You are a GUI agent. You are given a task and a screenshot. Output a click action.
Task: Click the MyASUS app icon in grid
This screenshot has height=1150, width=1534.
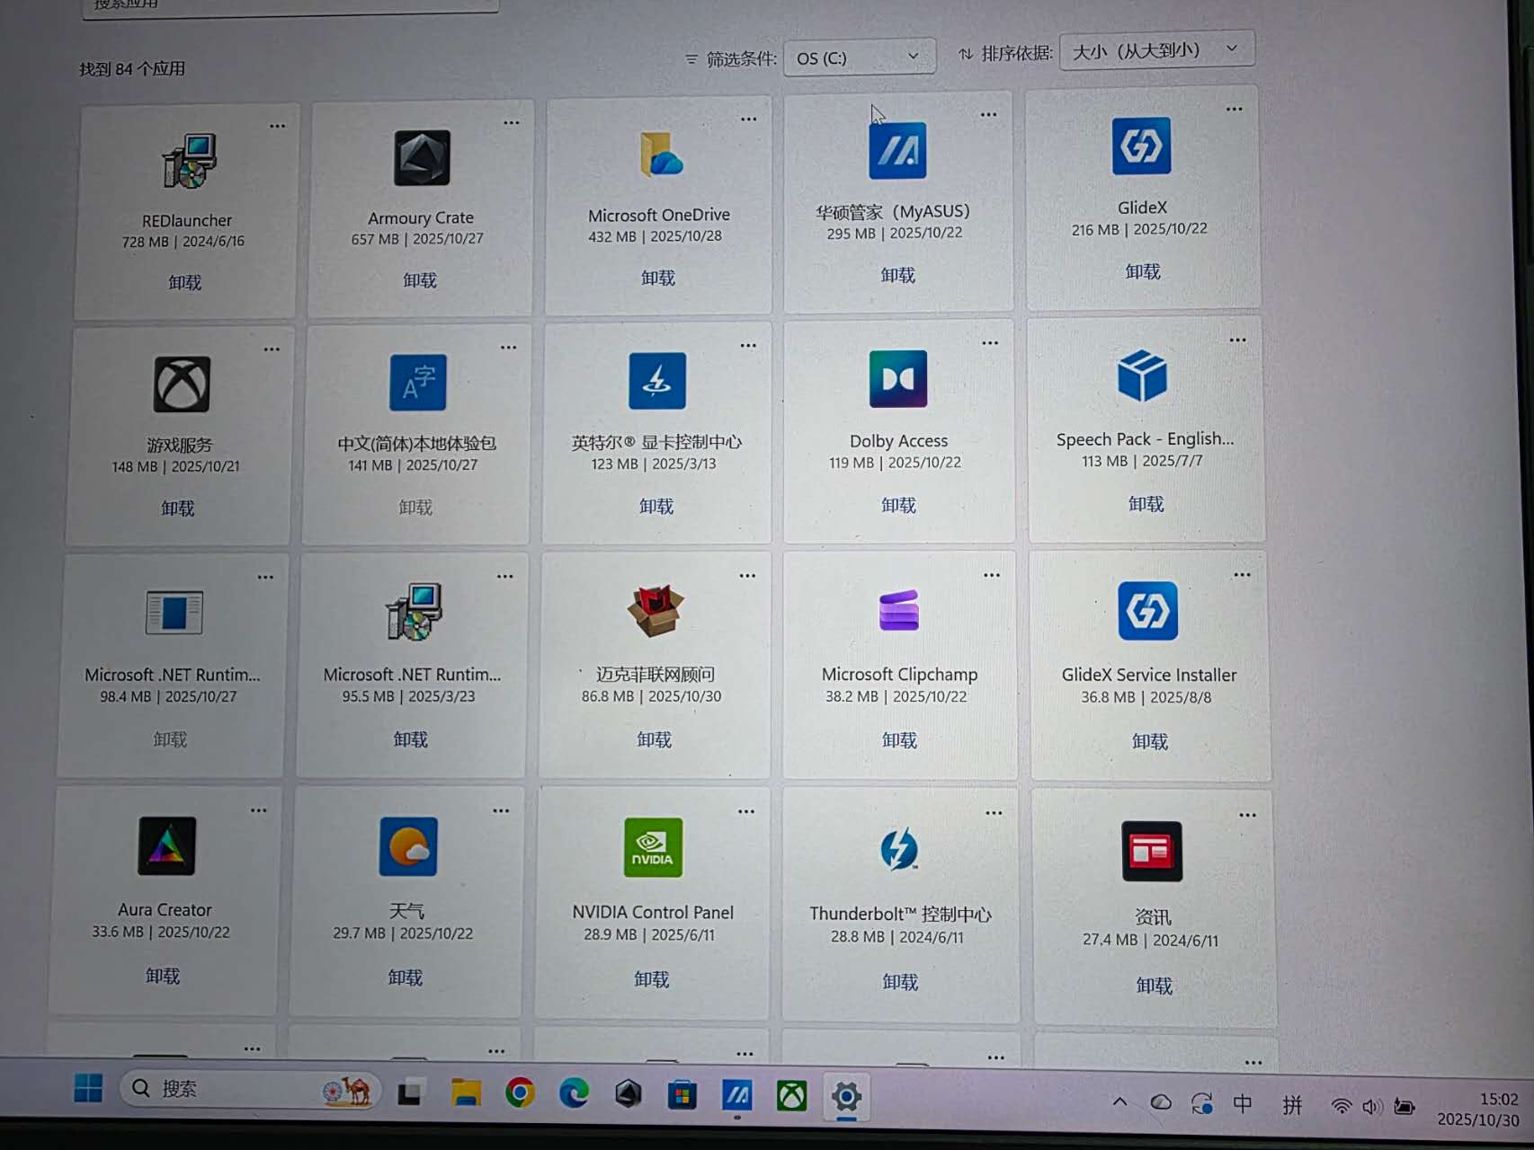click(897, 150)
